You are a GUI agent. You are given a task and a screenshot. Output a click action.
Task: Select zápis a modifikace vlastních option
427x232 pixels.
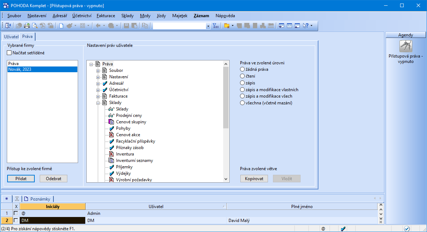[x=242, y=89]
